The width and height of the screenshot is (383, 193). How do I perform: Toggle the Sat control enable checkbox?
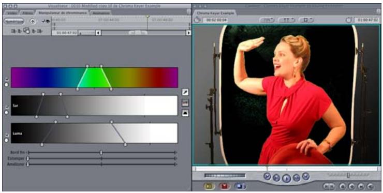[x=7, y=107]
